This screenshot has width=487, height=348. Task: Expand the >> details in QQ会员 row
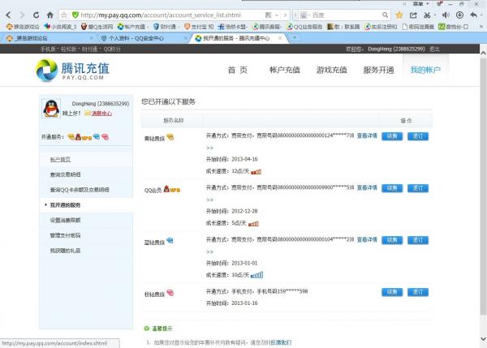pyautogui.click(x=210, y=200)
